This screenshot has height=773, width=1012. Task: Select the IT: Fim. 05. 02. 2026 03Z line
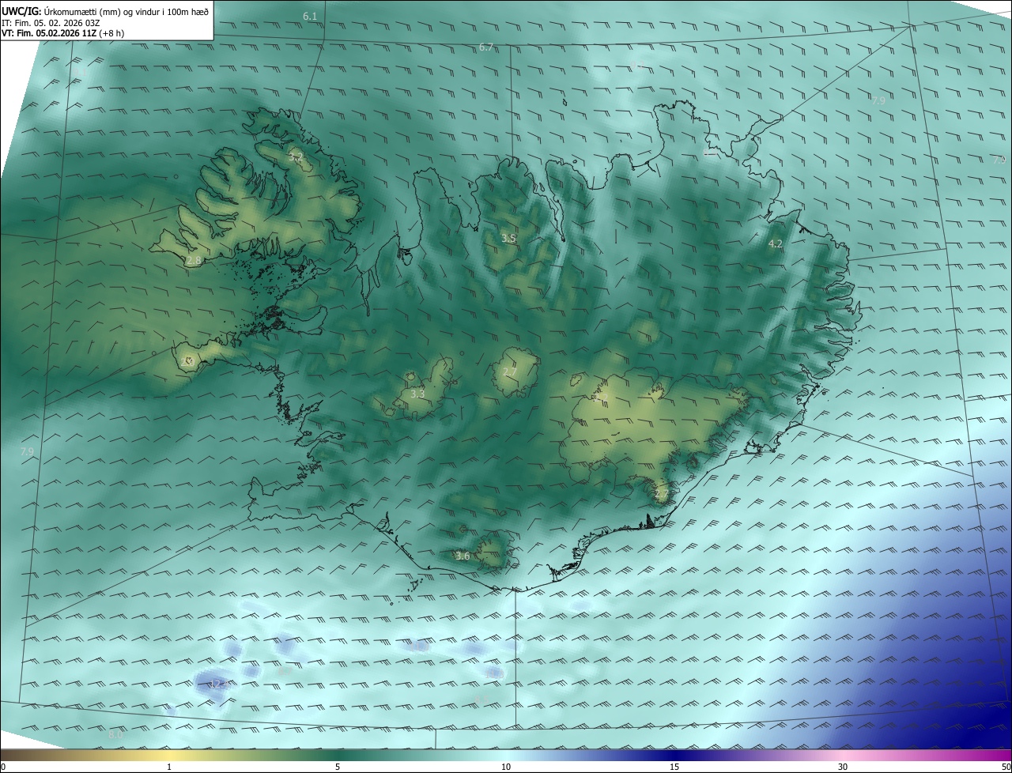click(x=51, y=23)
